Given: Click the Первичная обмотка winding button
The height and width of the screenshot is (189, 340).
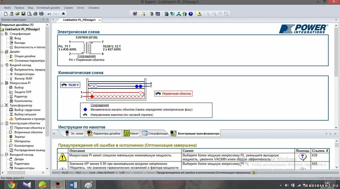Looking at the screenshot, I should [173, 94].
